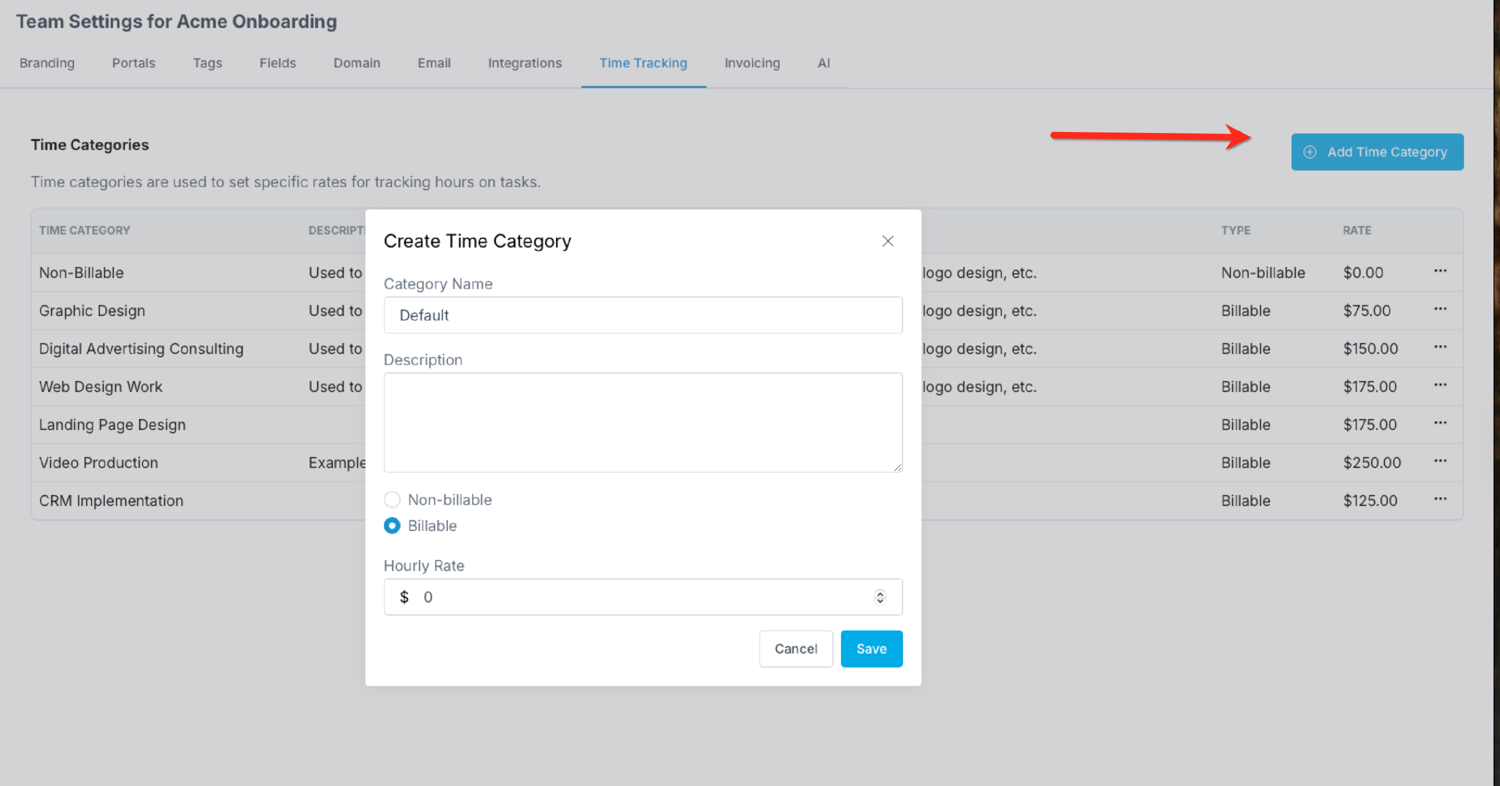The width and height of the screenshot is (1500, 786).
Task: Open options menu for Graphic Design row
Action: coord(1440,309)
